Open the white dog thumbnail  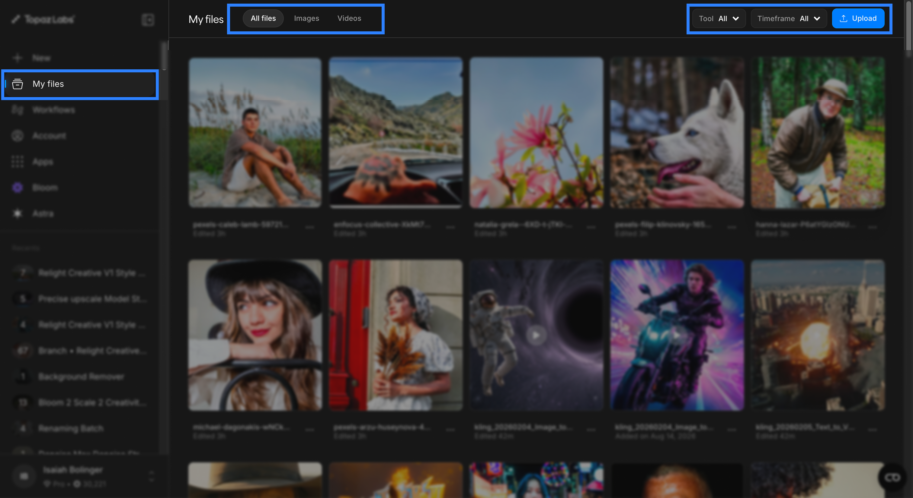point(677,133)
